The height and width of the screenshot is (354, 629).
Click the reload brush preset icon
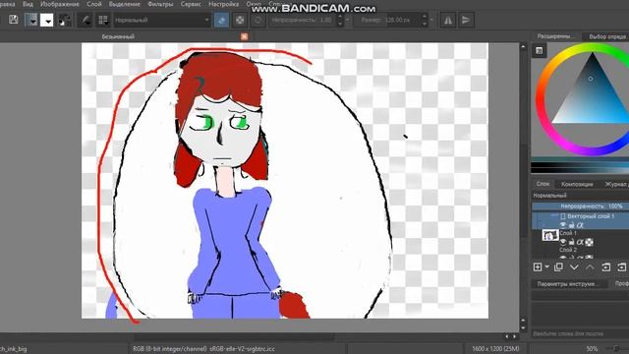[x=258, y=20]
